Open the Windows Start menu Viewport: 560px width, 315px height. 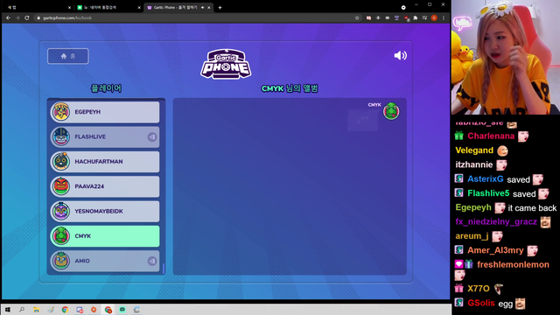(8, 310)
